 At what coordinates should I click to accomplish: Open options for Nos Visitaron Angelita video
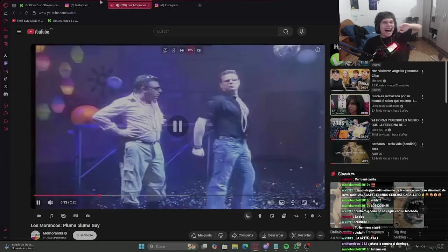click(x=422, y=71)
